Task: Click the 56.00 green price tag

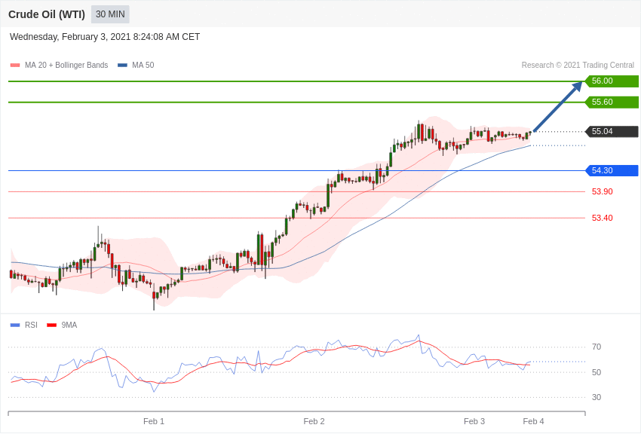Action: click(612, 81)
